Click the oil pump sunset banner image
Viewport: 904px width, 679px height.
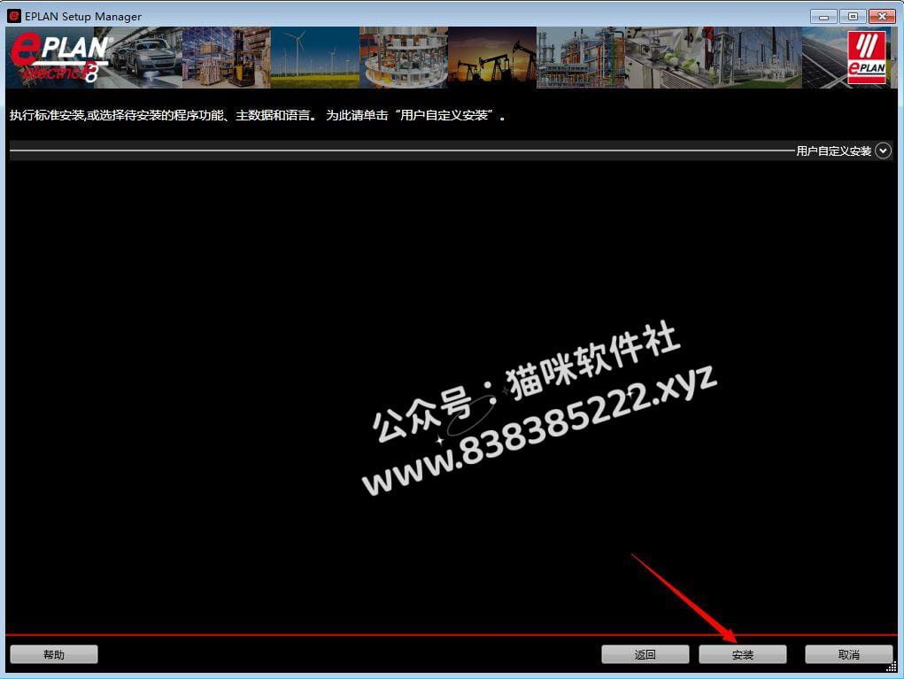pos(491,58)
